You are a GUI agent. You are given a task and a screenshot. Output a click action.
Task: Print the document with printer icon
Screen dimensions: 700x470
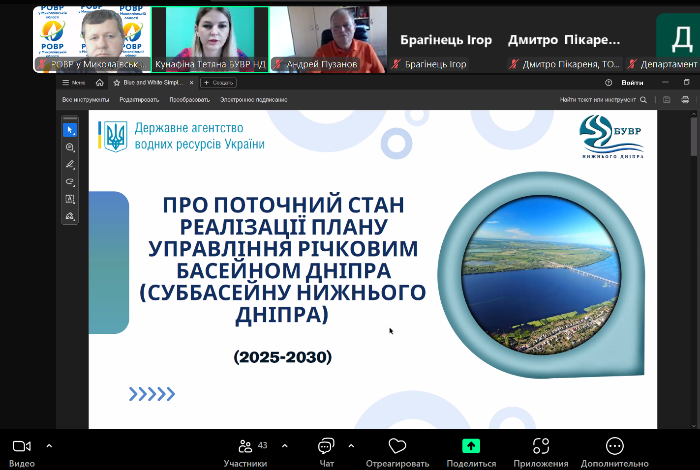tap(685, 100)
